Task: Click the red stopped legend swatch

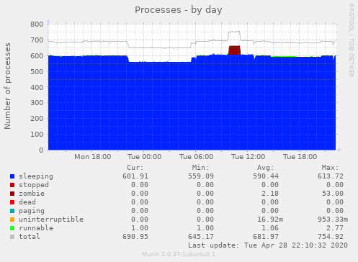Action: (x=12, y=185)
